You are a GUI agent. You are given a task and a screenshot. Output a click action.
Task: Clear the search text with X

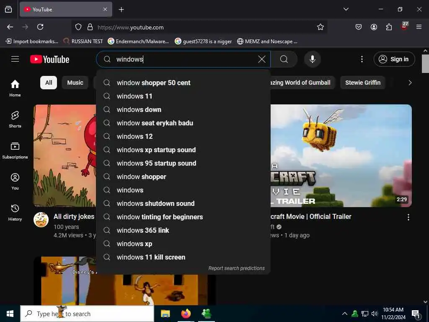click(261, 59)
